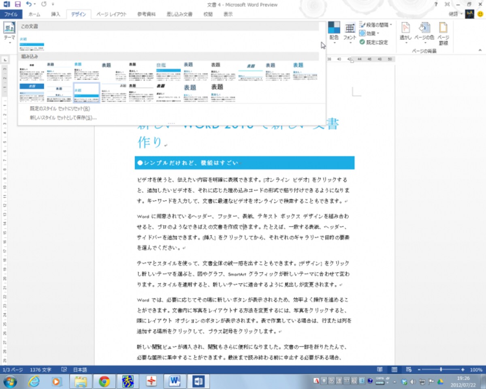Switch to Web Layout view icon

click(x=408, y=370)
